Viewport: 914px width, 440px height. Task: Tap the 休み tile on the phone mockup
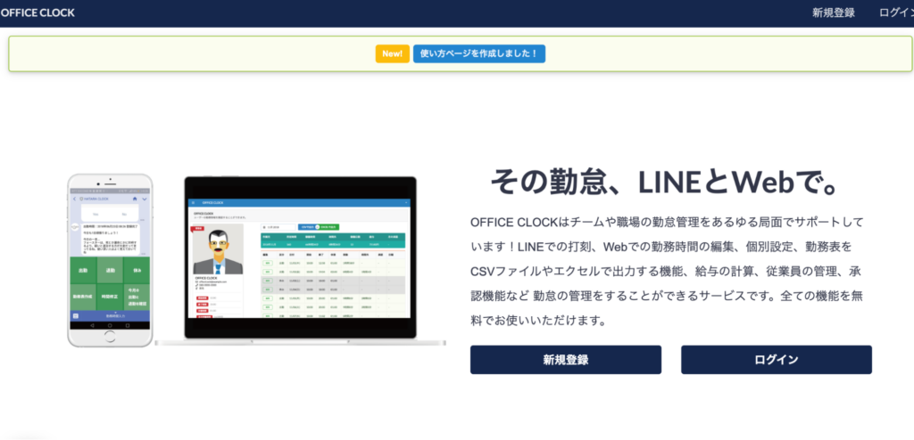click(x=137, y=271)
